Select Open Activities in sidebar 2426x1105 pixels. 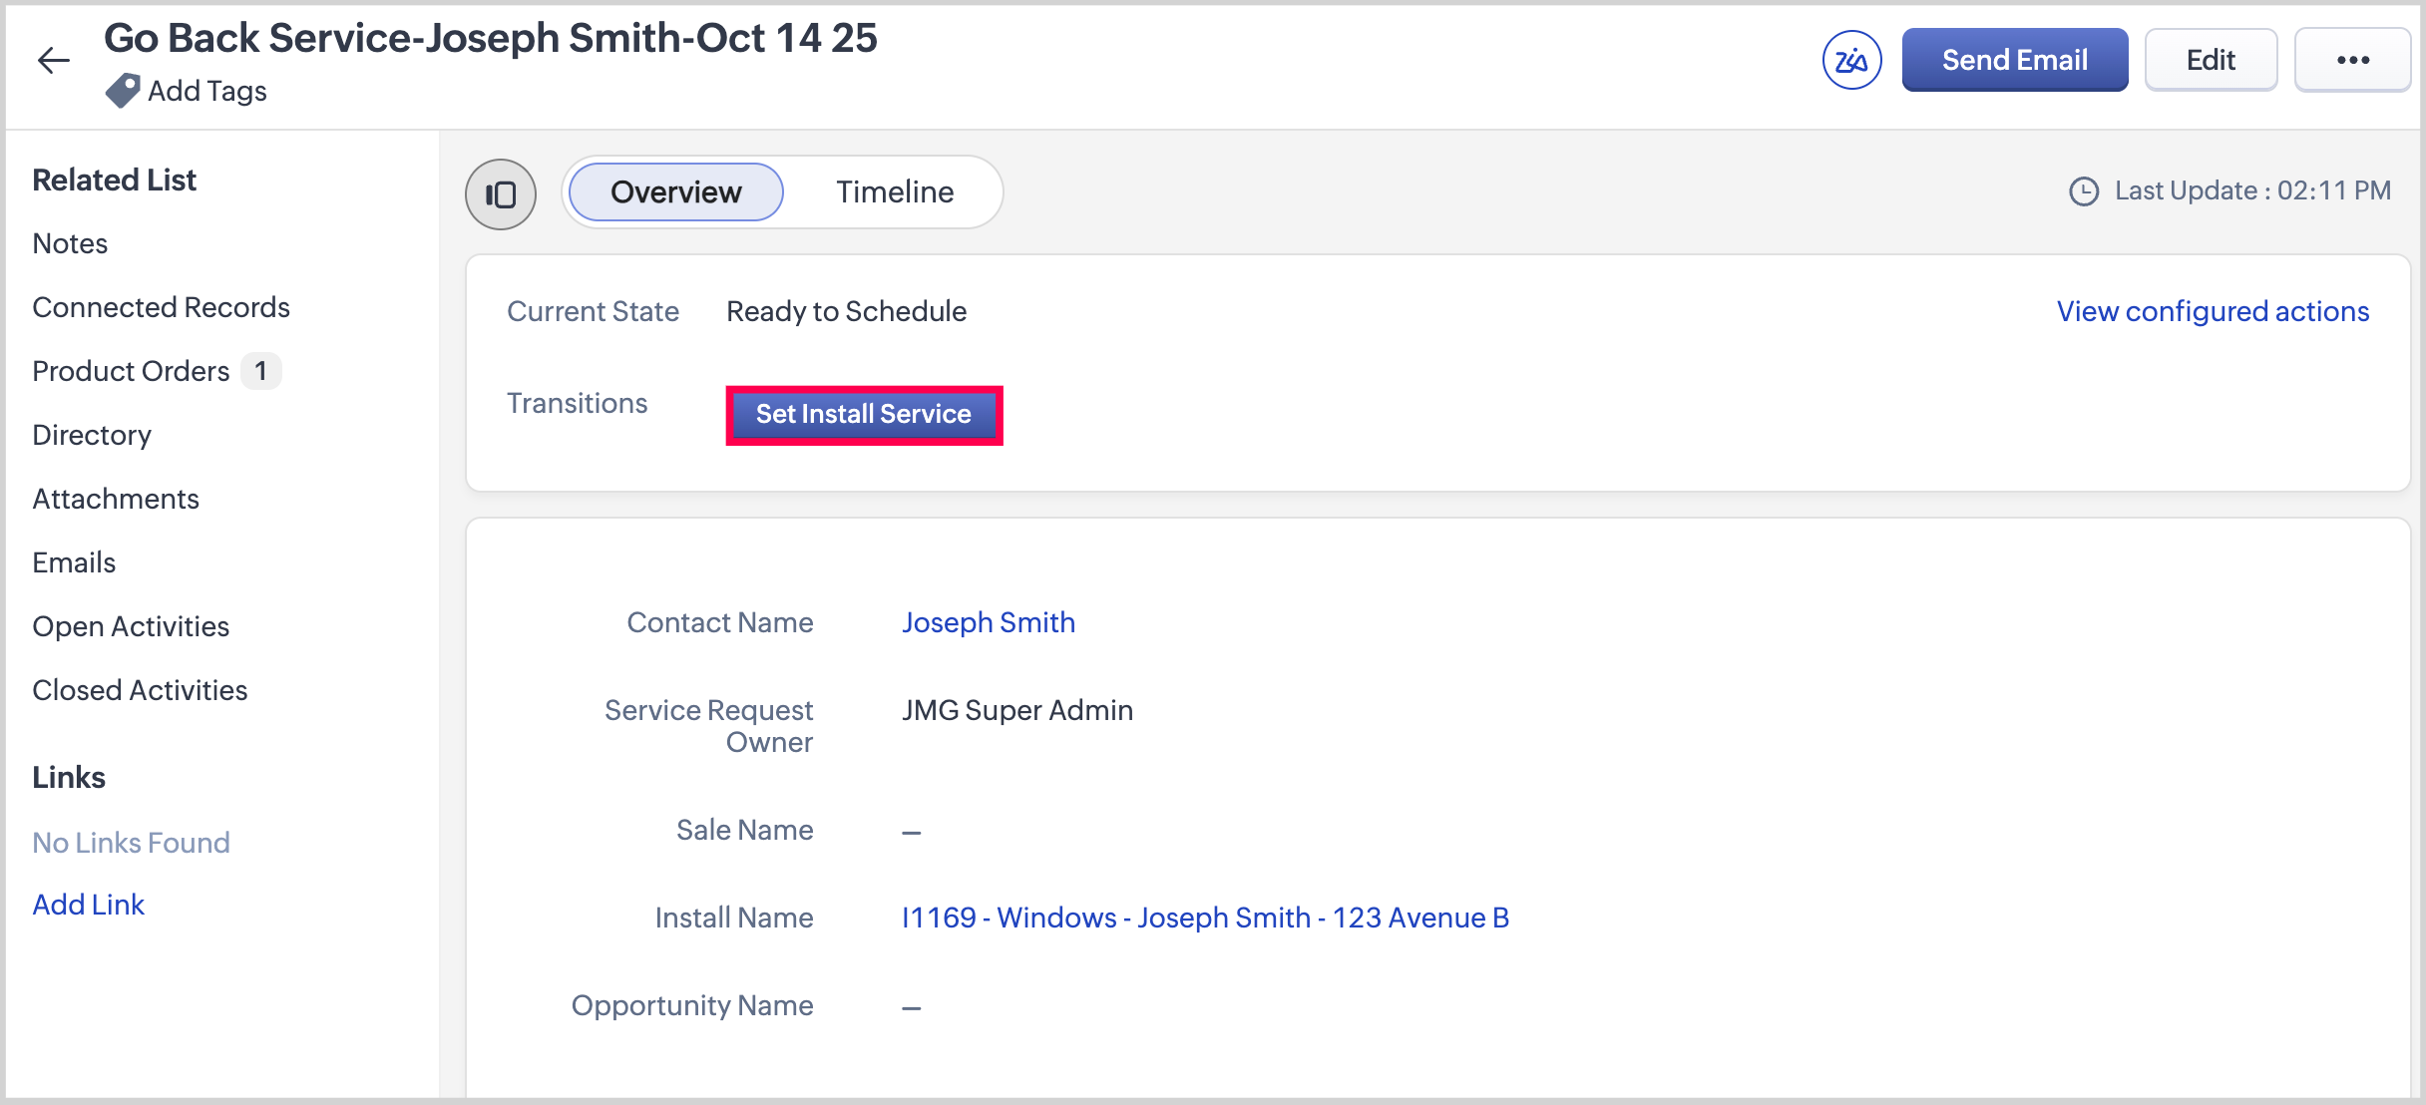[x=131, y=626]
